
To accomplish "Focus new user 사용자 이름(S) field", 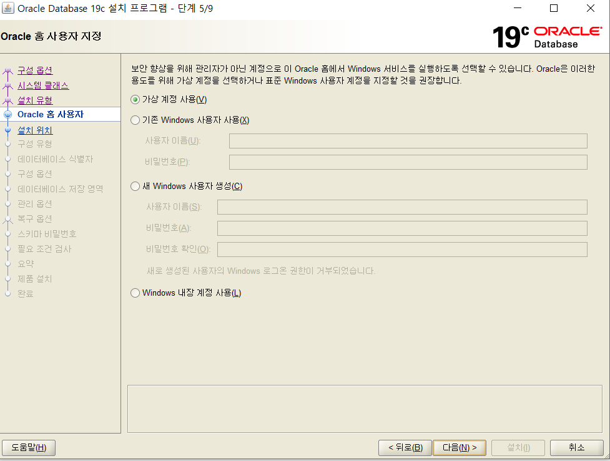I will [x=402, y=207].
